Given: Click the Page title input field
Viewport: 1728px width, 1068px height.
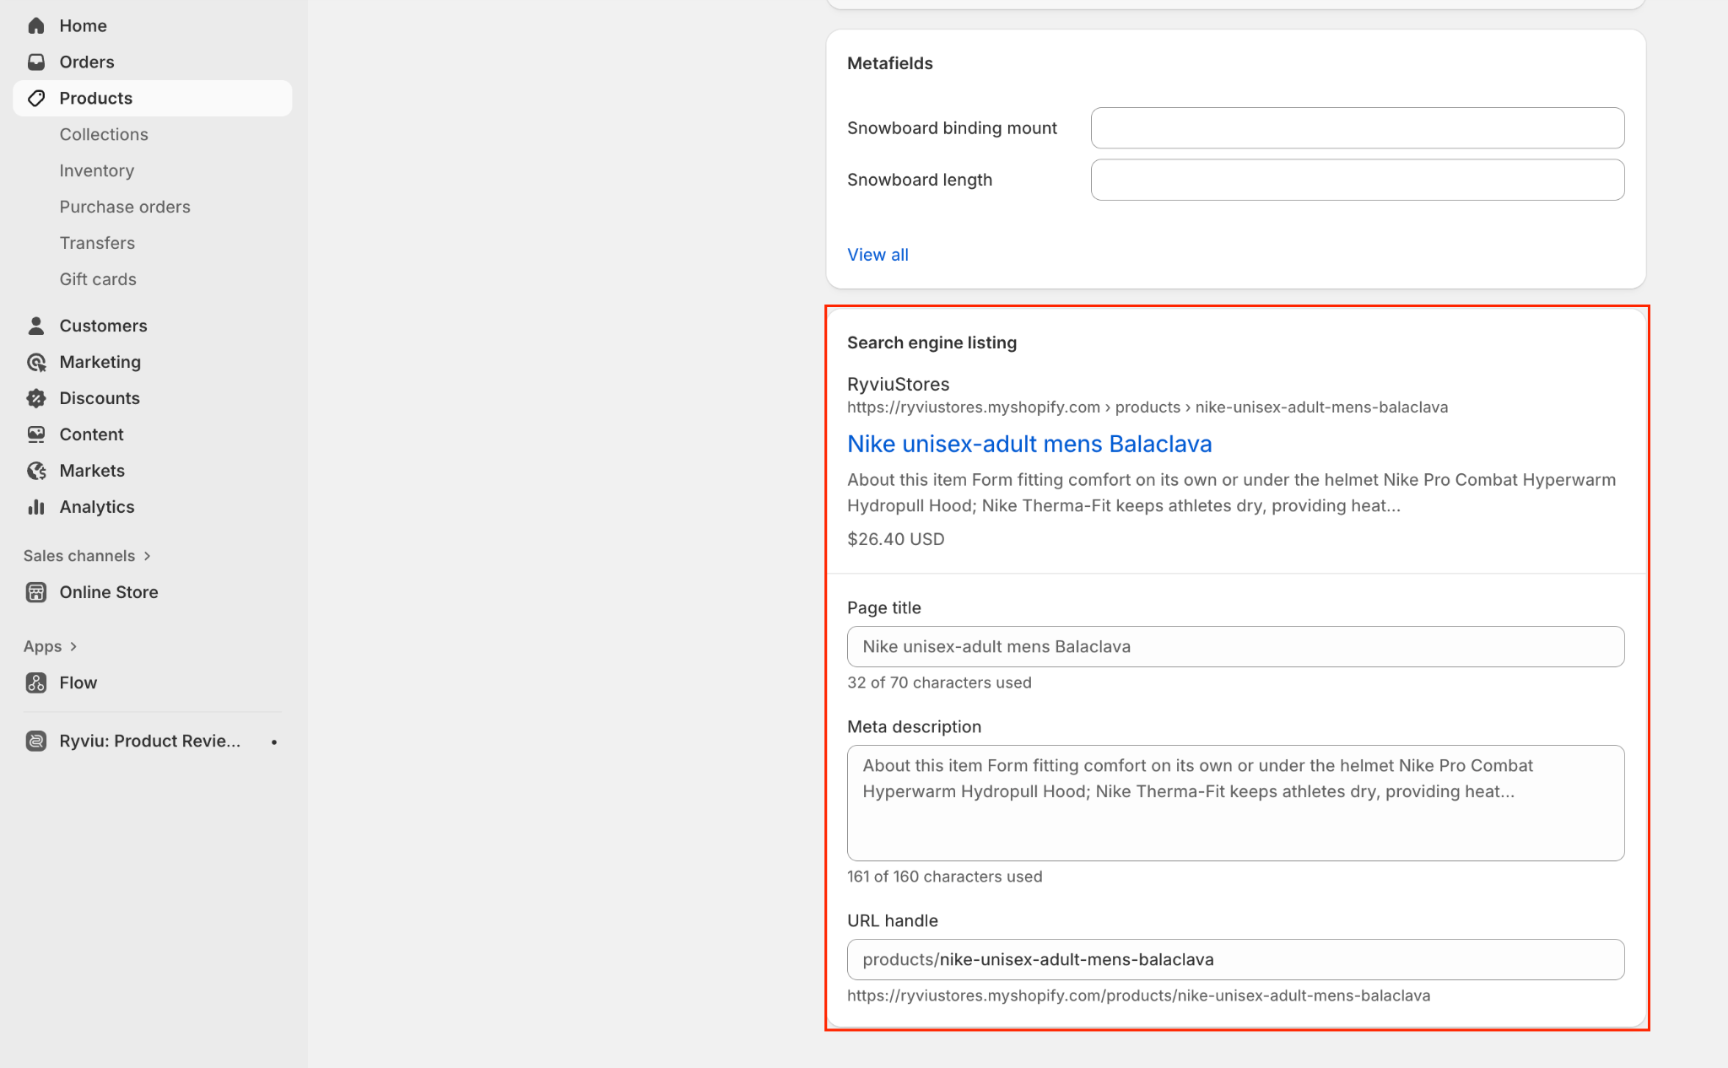Looking at the screenshot, I should 1235,647.
